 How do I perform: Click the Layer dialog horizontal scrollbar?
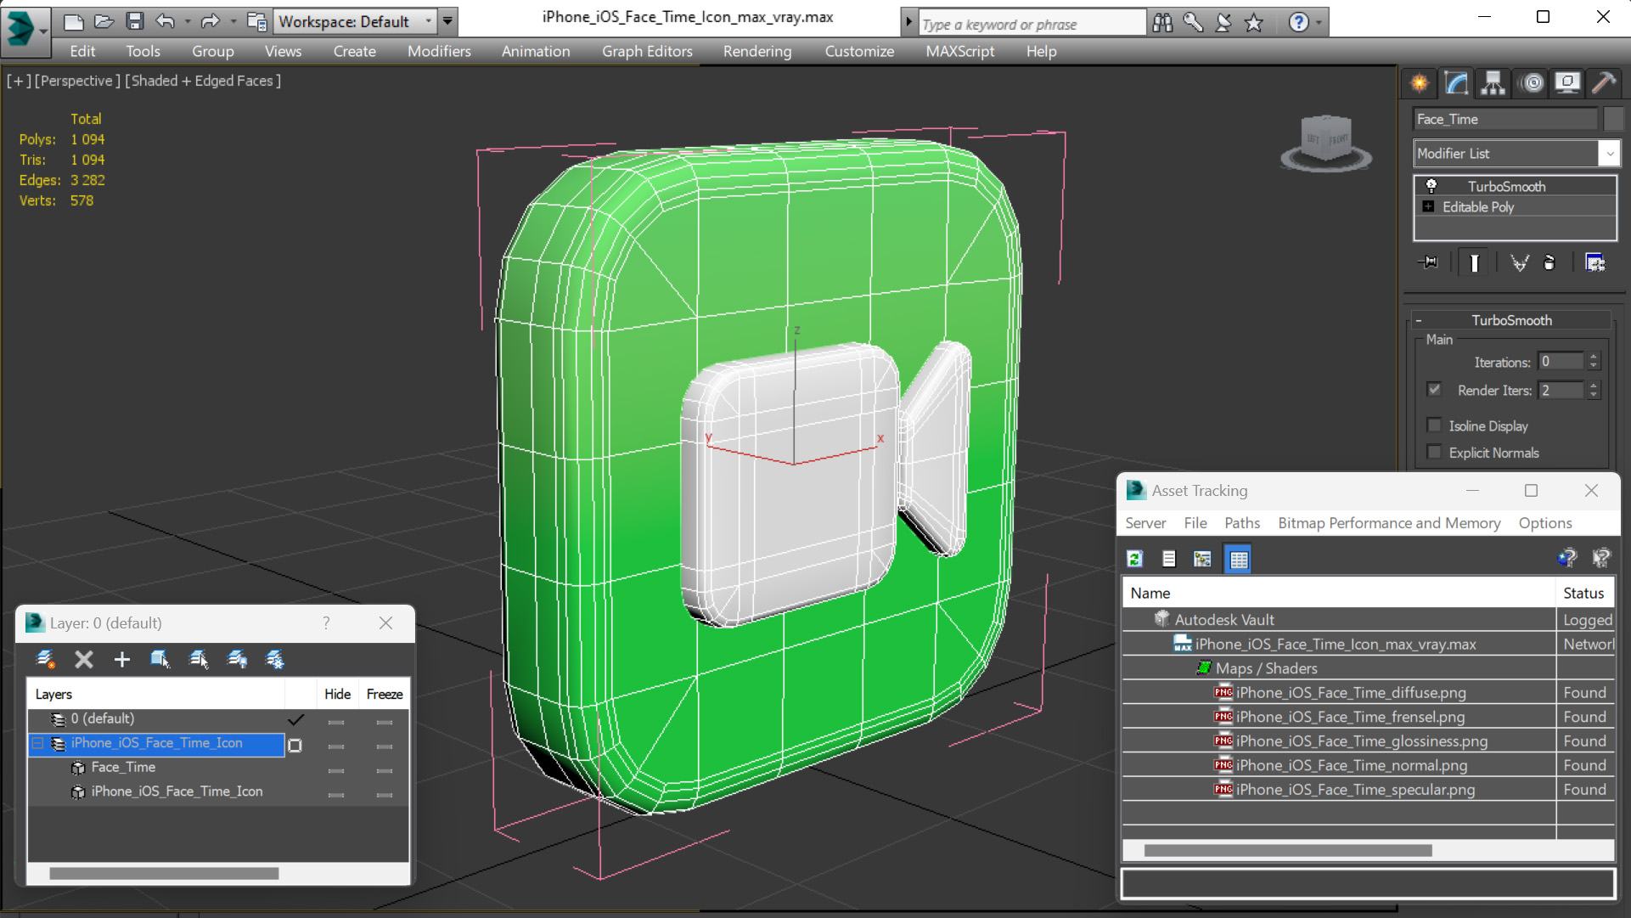pos(164,874)
